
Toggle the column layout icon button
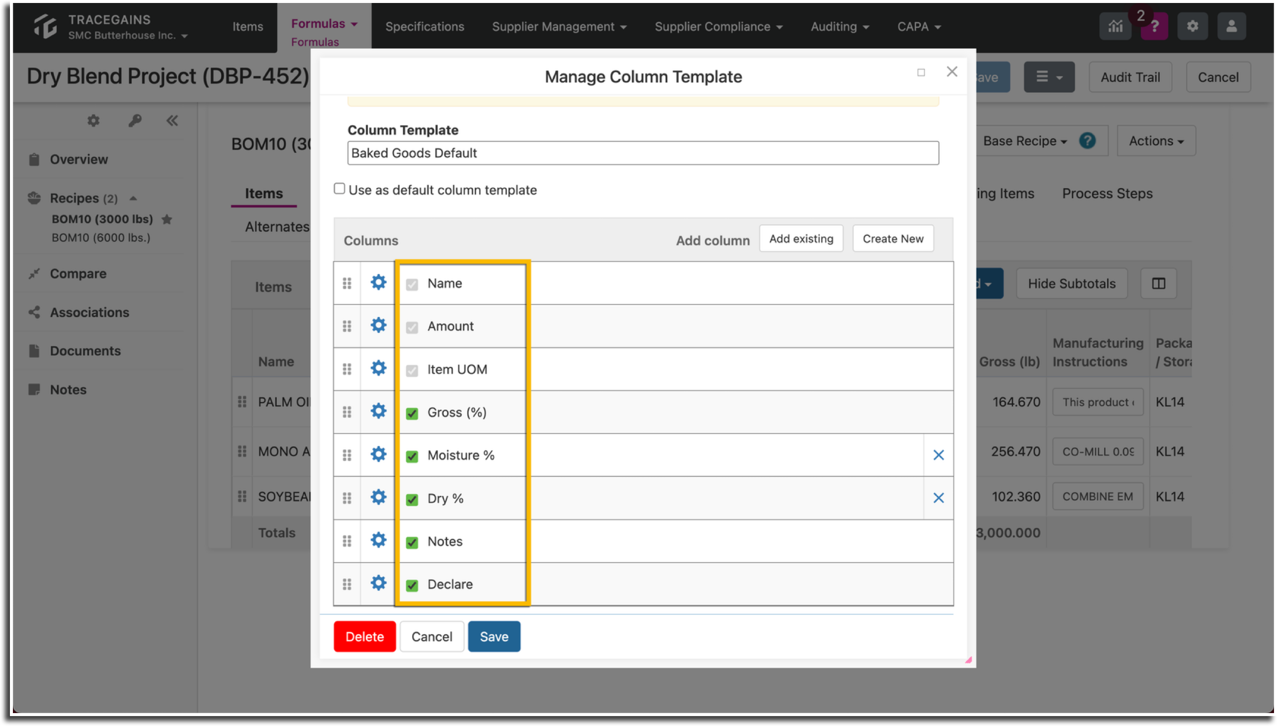[x=1158, y=284]
